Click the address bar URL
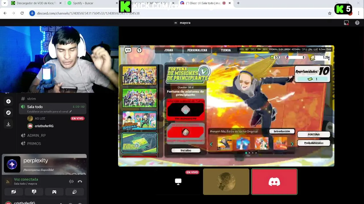364x204 pixels. 88,13
